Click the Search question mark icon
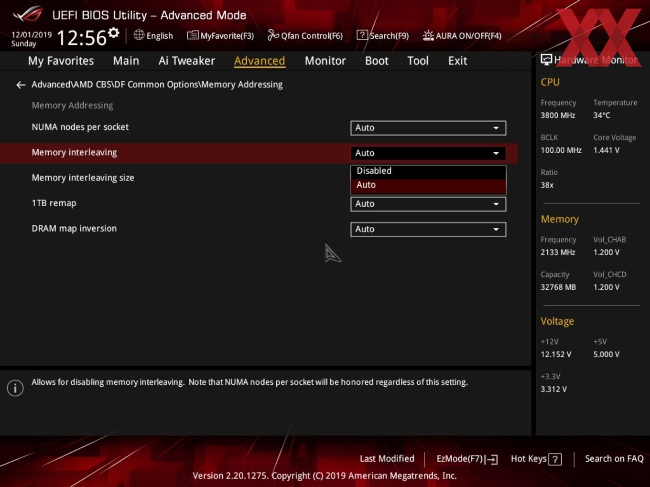This screenshot has height=487, width=650. click(x=362, y=35)
